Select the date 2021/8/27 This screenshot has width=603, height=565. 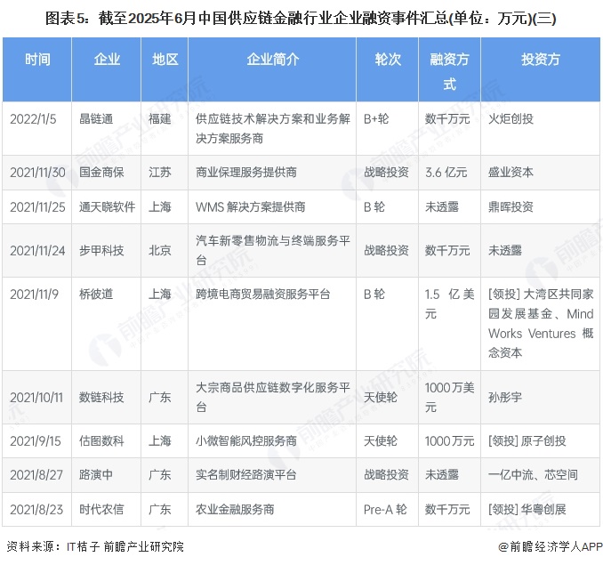pyautogui.click(x=36, y=475)
